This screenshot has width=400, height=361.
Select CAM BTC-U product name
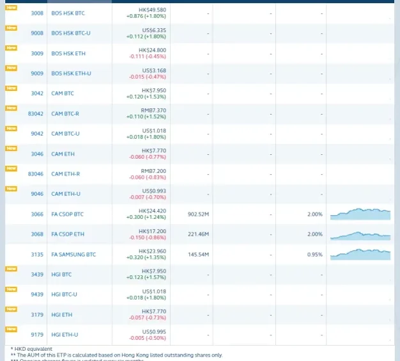click(x=65, y=134)
